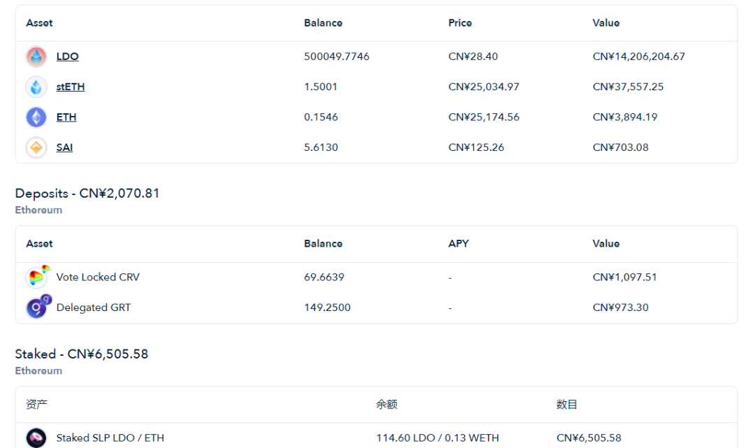Image resolution: width=755 pixels, height=448 pixels.
Task: Click the Balance column header in wallet table
Action: click(323, 23)
